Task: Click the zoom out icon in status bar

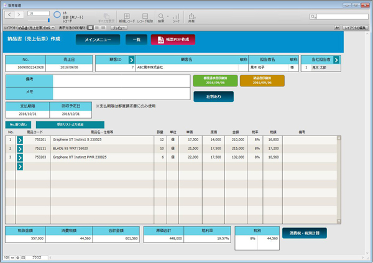Action: pyautogui.click(x=12, y=257)
